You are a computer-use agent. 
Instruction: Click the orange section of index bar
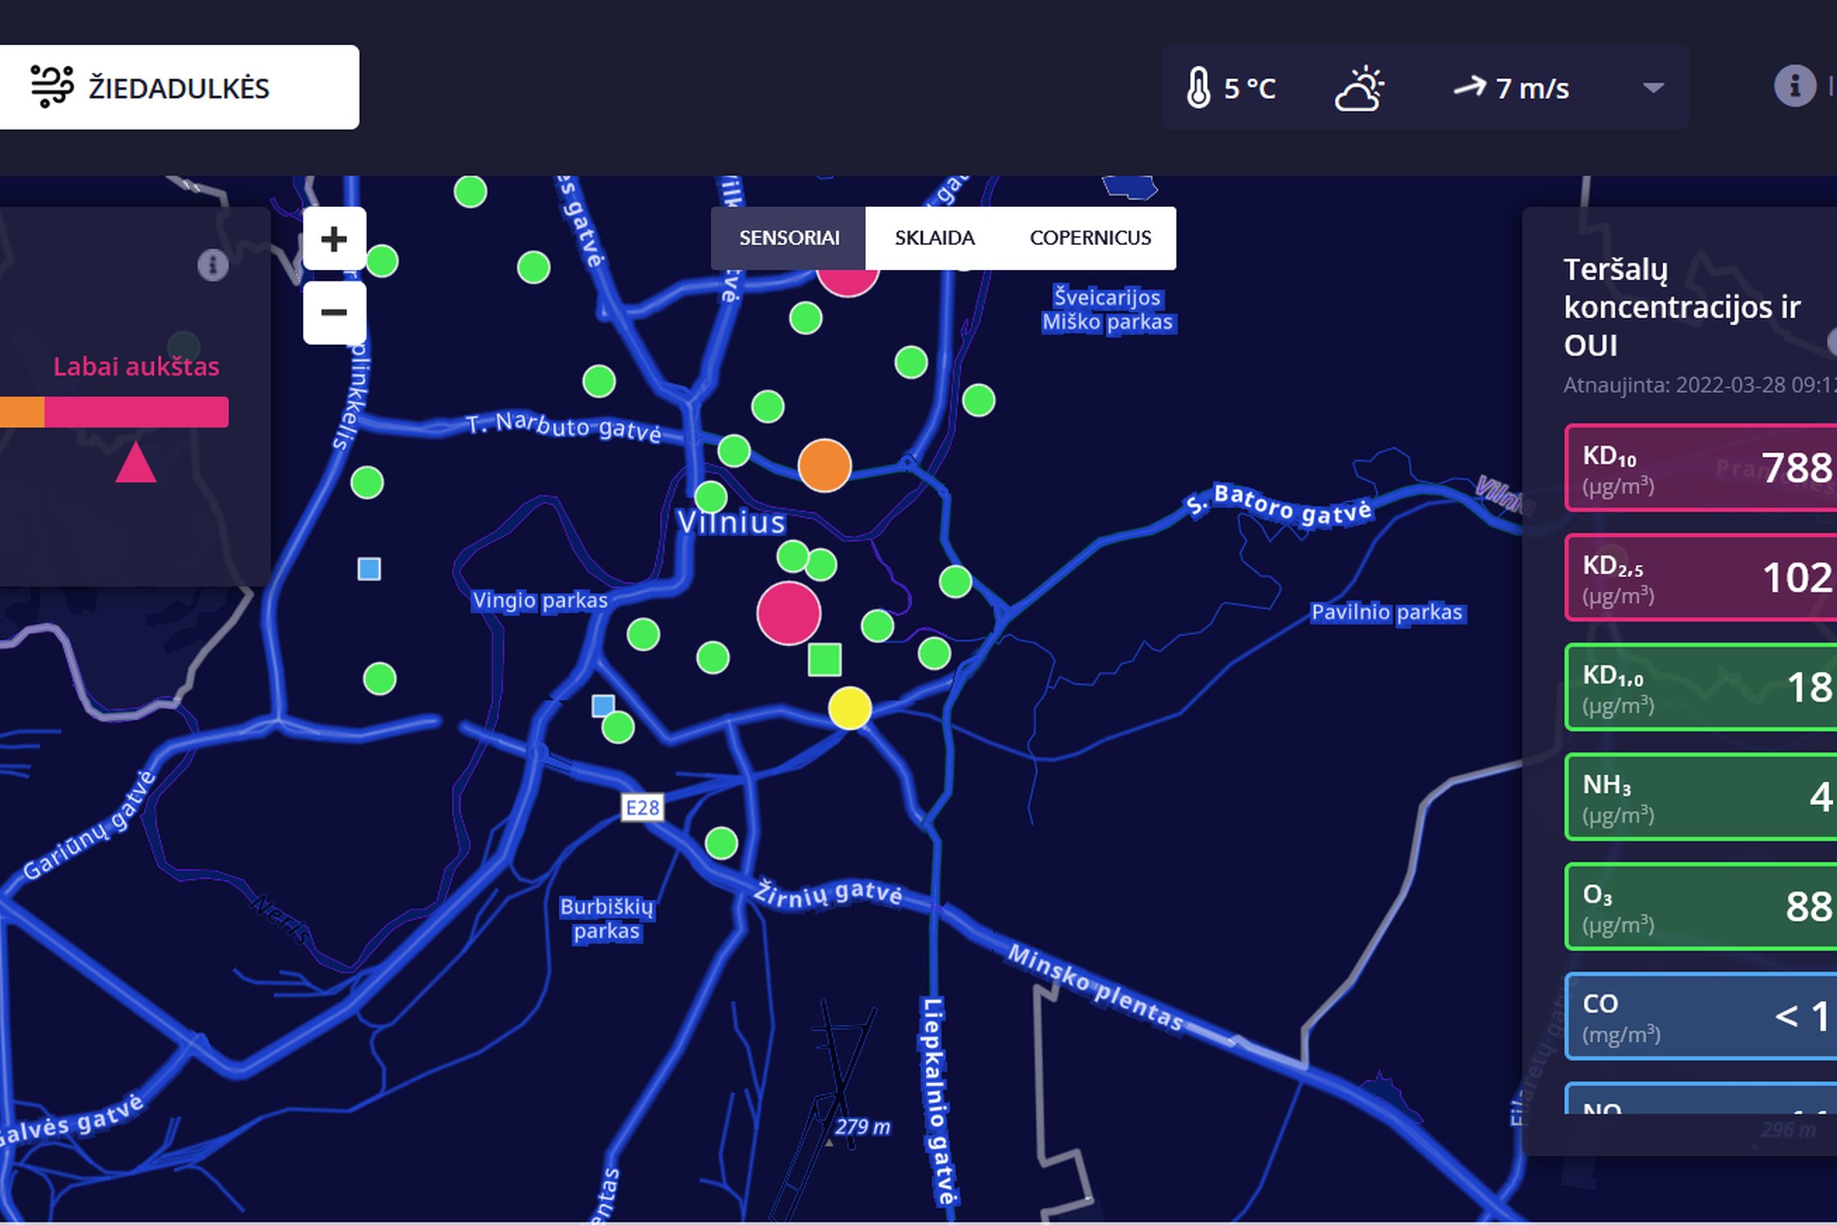[22, 412]
